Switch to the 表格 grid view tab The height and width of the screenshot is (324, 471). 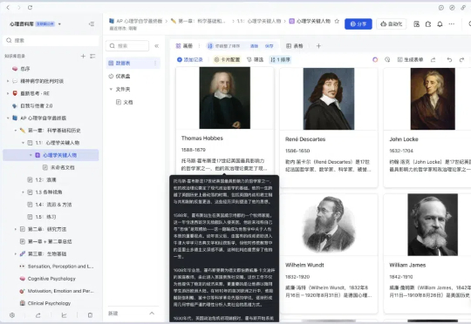[295, 46]
